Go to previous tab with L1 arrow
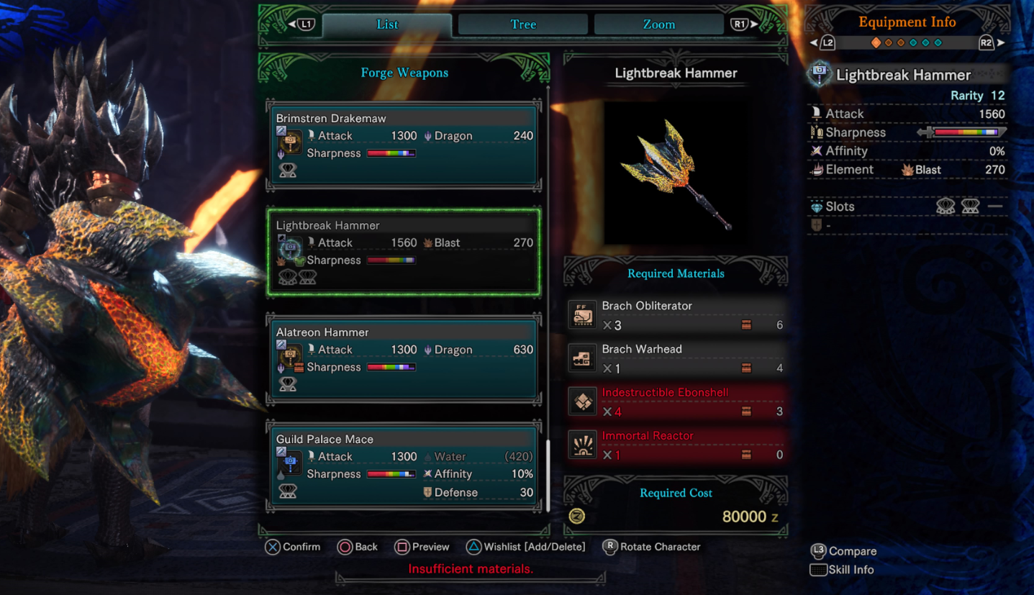This screenshot has width=1034, height=595. point(302,24)
